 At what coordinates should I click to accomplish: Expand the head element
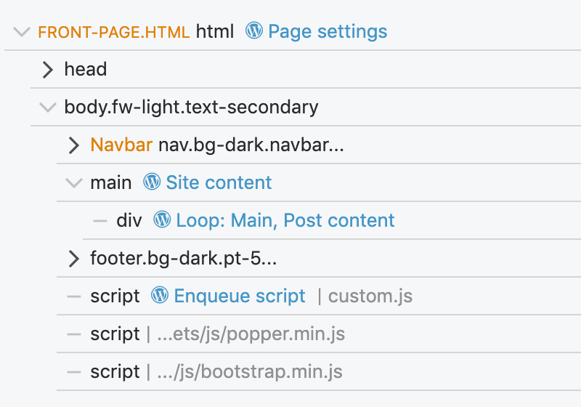coord(48,70)
